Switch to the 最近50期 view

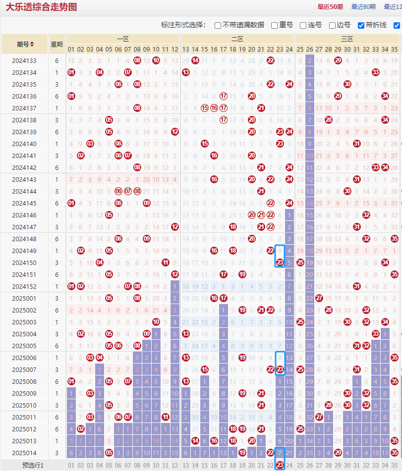click(x=331, y=7)
